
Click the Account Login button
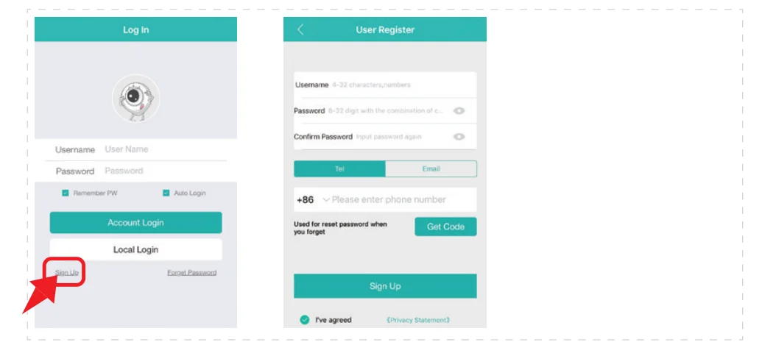click(x=135, y=222)
